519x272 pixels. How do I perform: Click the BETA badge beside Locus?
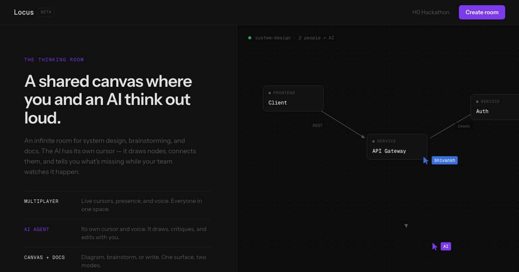pos(46,12)
